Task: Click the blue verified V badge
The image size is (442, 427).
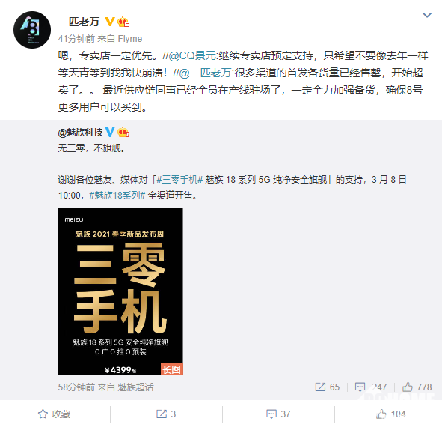Action: click(x=110, y=132)
